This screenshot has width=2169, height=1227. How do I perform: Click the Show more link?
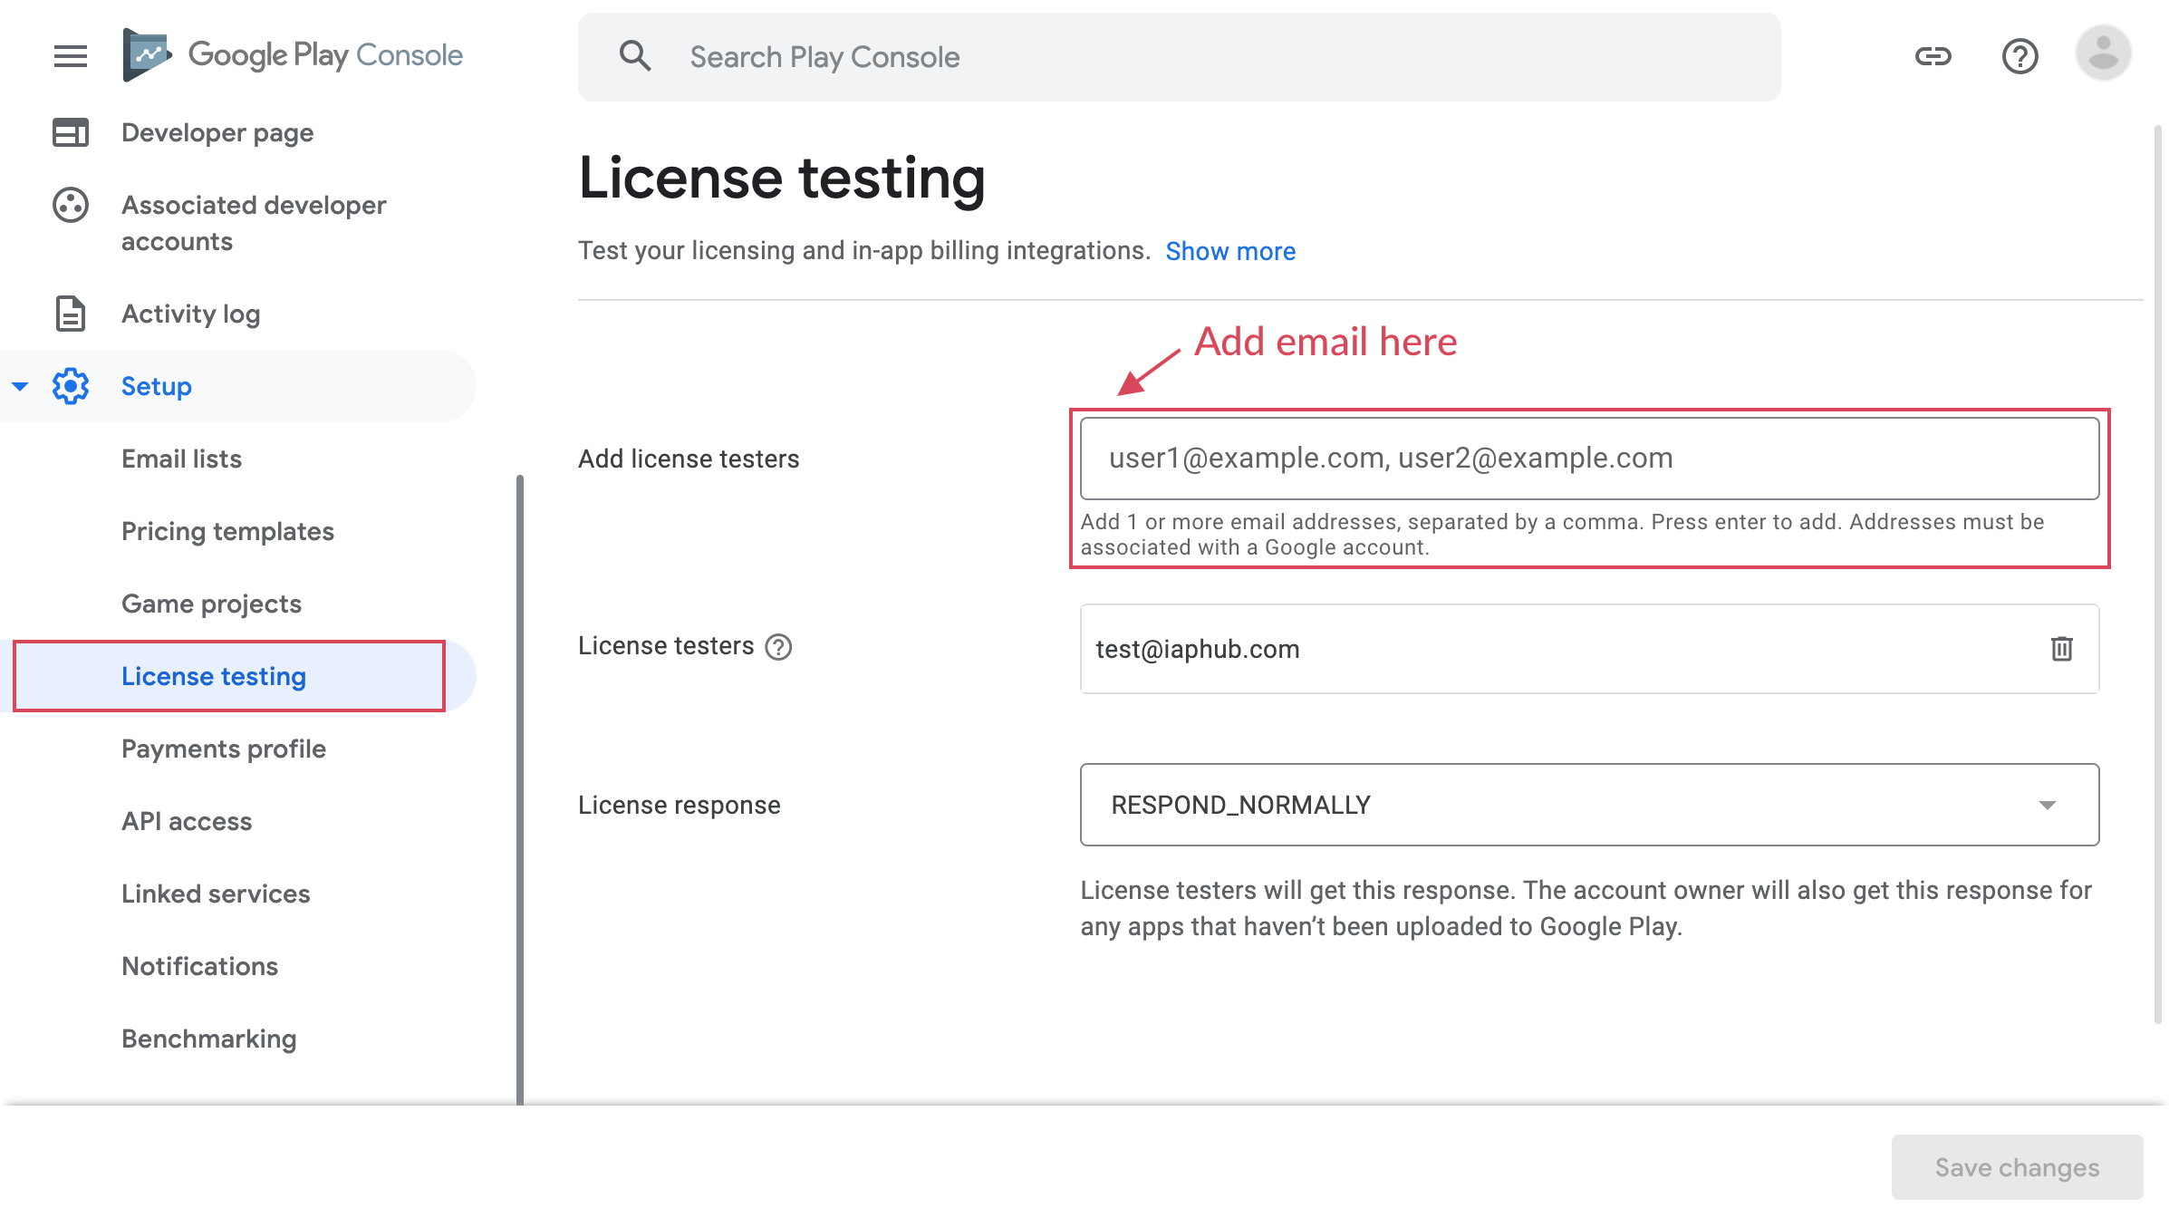click(x=1230, y=251)
